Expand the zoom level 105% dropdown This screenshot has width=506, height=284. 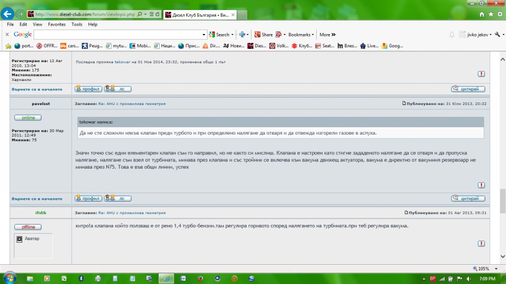click(x=495, y=269)
